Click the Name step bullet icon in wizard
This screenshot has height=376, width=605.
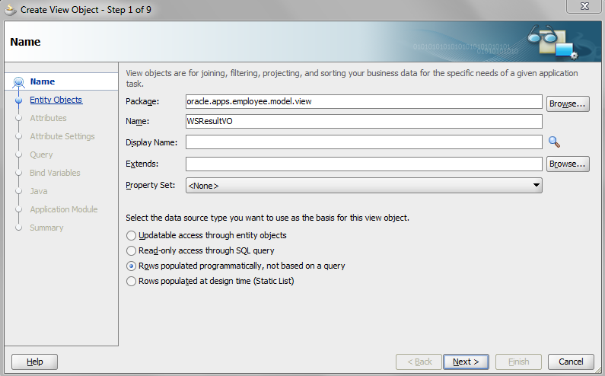(18, 82)
